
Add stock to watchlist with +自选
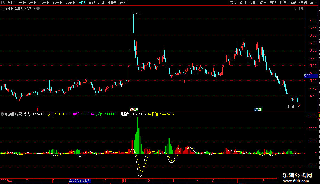point(303,3)
